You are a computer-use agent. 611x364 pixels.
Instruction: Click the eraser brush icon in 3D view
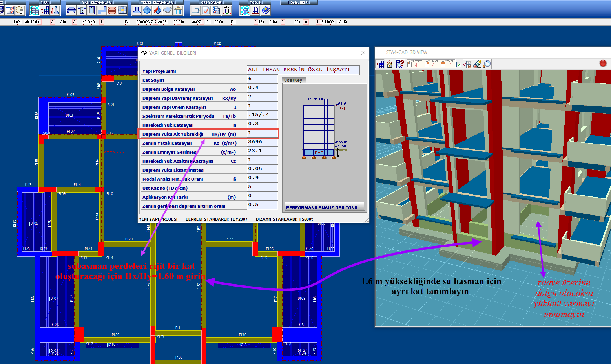click(x=477, y=64)
